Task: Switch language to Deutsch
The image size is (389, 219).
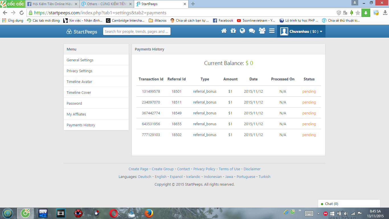Action: 145,177
